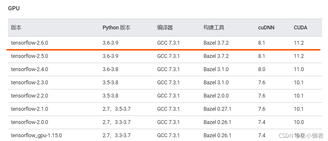Click the tensorflow-2.1.0 version cell
Viewport: 328px width, 141px height.
point(29,109)
